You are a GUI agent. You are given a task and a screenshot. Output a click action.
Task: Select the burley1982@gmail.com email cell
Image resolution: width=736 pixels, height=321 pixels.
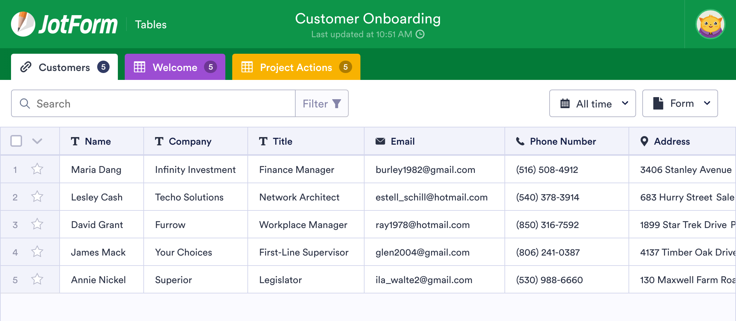click(x=425, y=169)
